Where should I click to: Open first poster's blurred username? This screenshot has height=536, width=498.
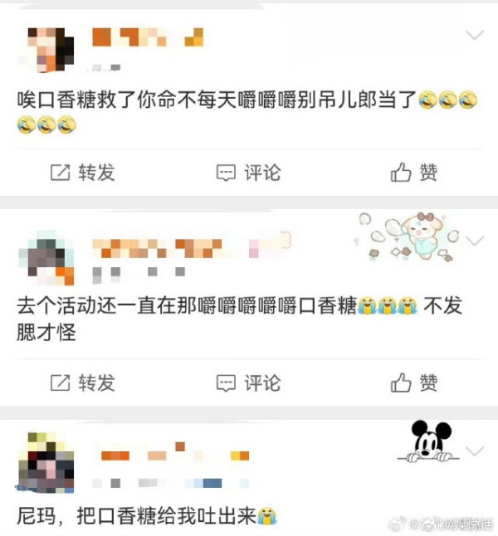(148, 37)
